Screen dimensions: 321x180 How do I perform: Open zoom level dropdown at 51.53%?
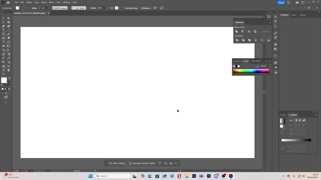(x=23, y=171)
